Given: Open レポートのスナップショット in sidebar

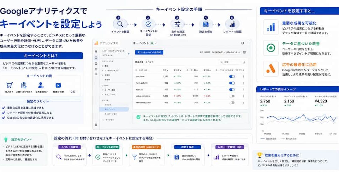Looking at the screenshot, I should point(113,51).
